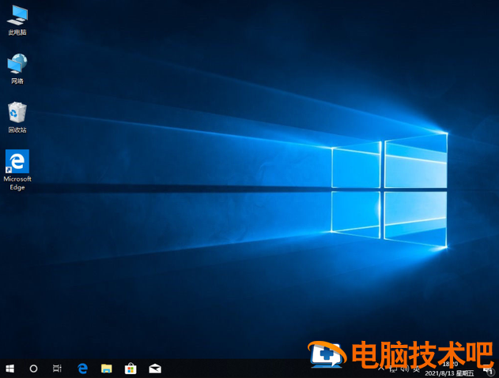Screen dimensions: 499x378
Task: Open Task View from the taskbar
Action: click(x=57, y=369)
